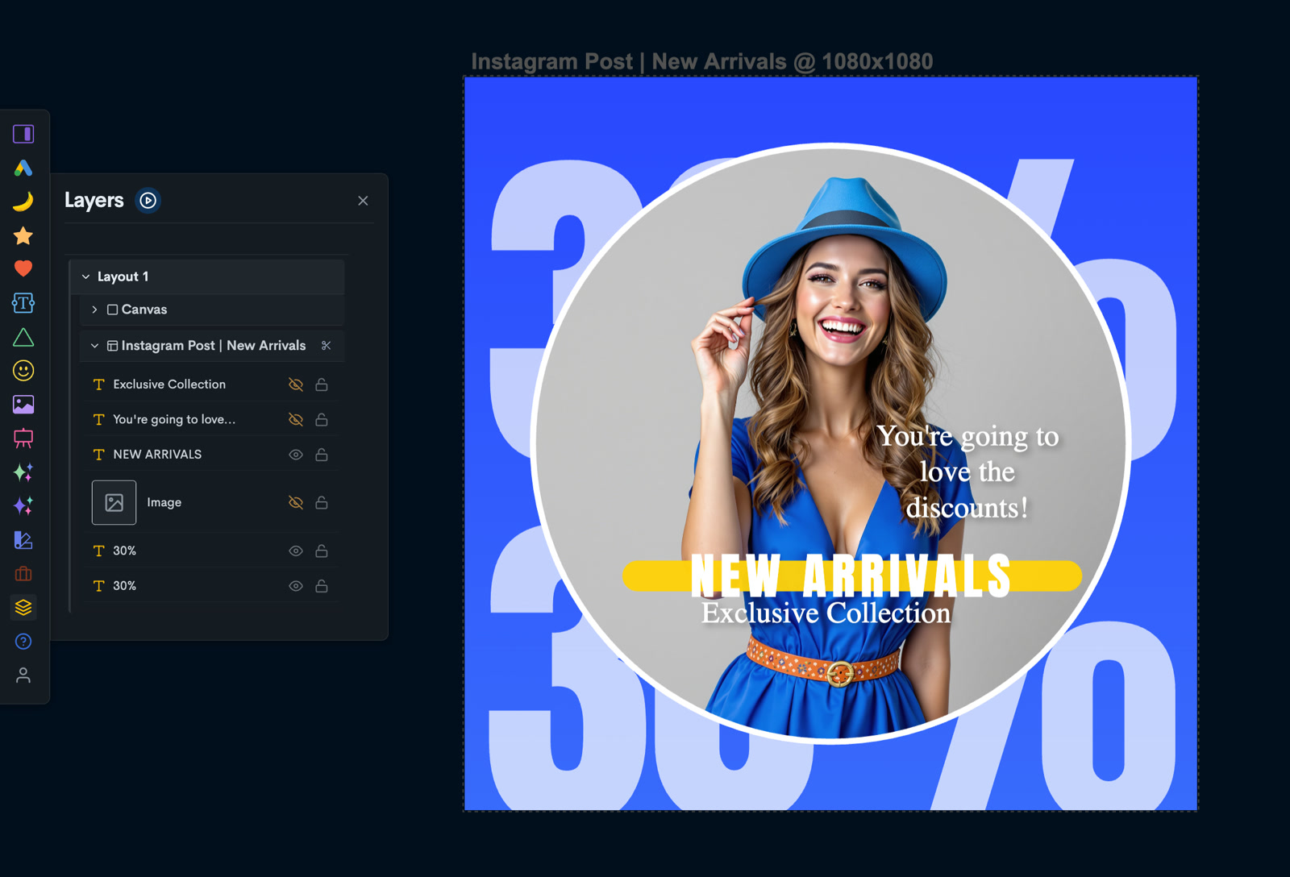
Task: Click the artboard title Instagram Post | New Arrivals @ 1080x1080
Action: tap(701, 61)
